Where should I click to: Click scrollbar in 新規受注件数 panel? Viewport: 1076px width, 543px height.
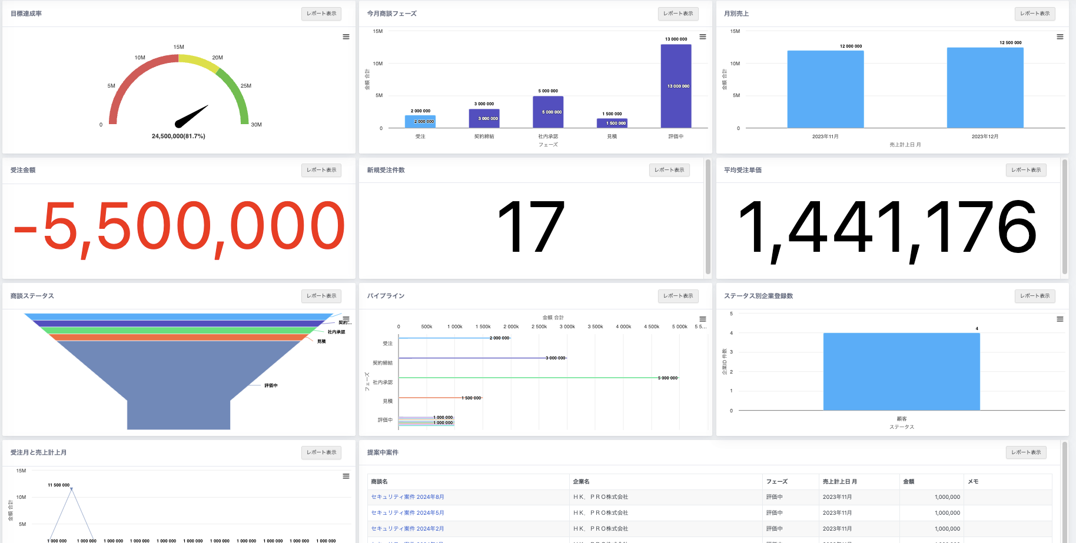click(708, 216)
